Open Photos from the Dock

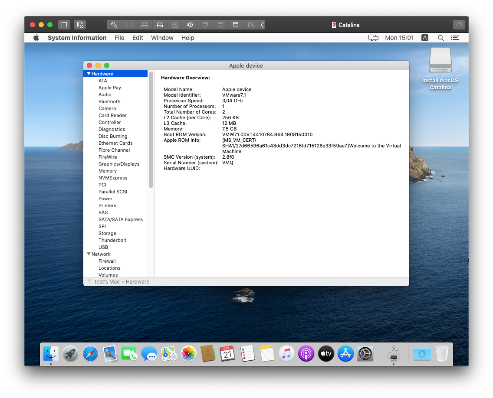pyautogui.click(x=188, y=354)
